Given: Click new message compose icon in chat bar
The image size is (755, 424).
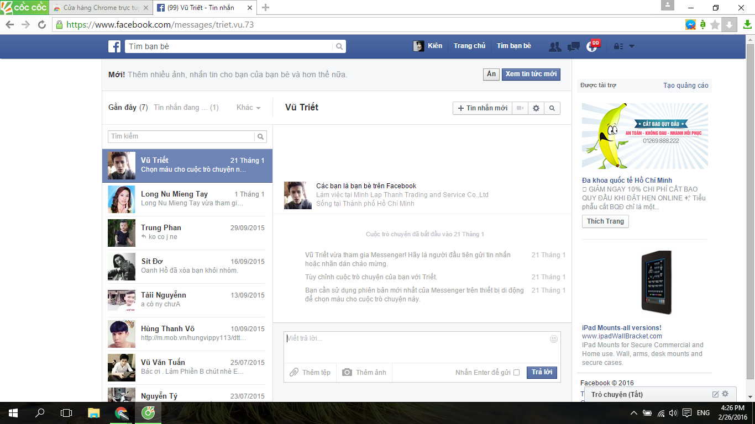Looking at the screenshot, I should click(x=715, y=394).
